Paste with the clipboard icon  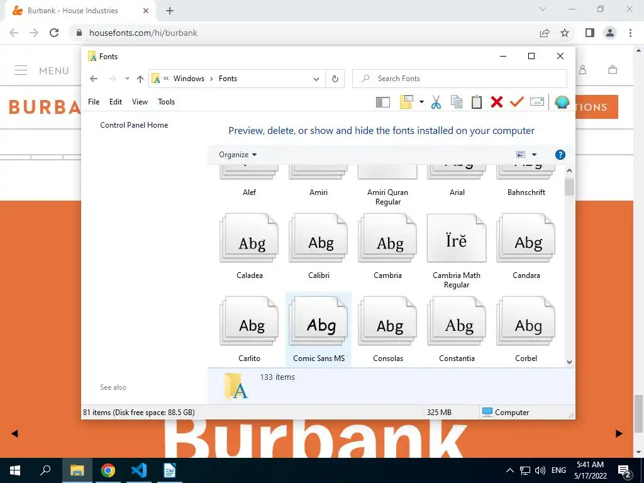click(x=477, y=102)
